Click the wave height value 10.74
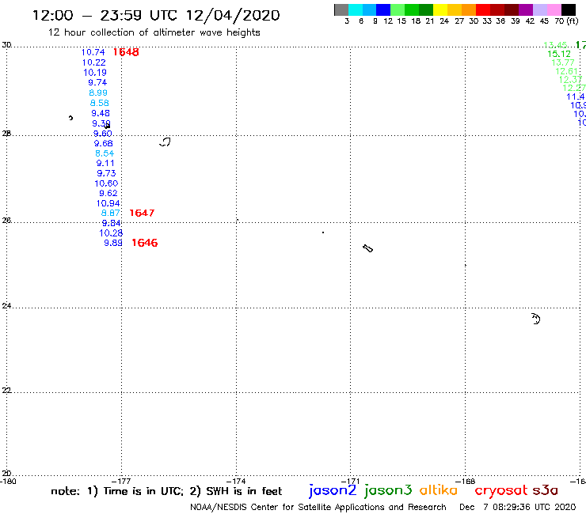Image resolution: width=586 pixels, height=514 pixels. [93, 53]
